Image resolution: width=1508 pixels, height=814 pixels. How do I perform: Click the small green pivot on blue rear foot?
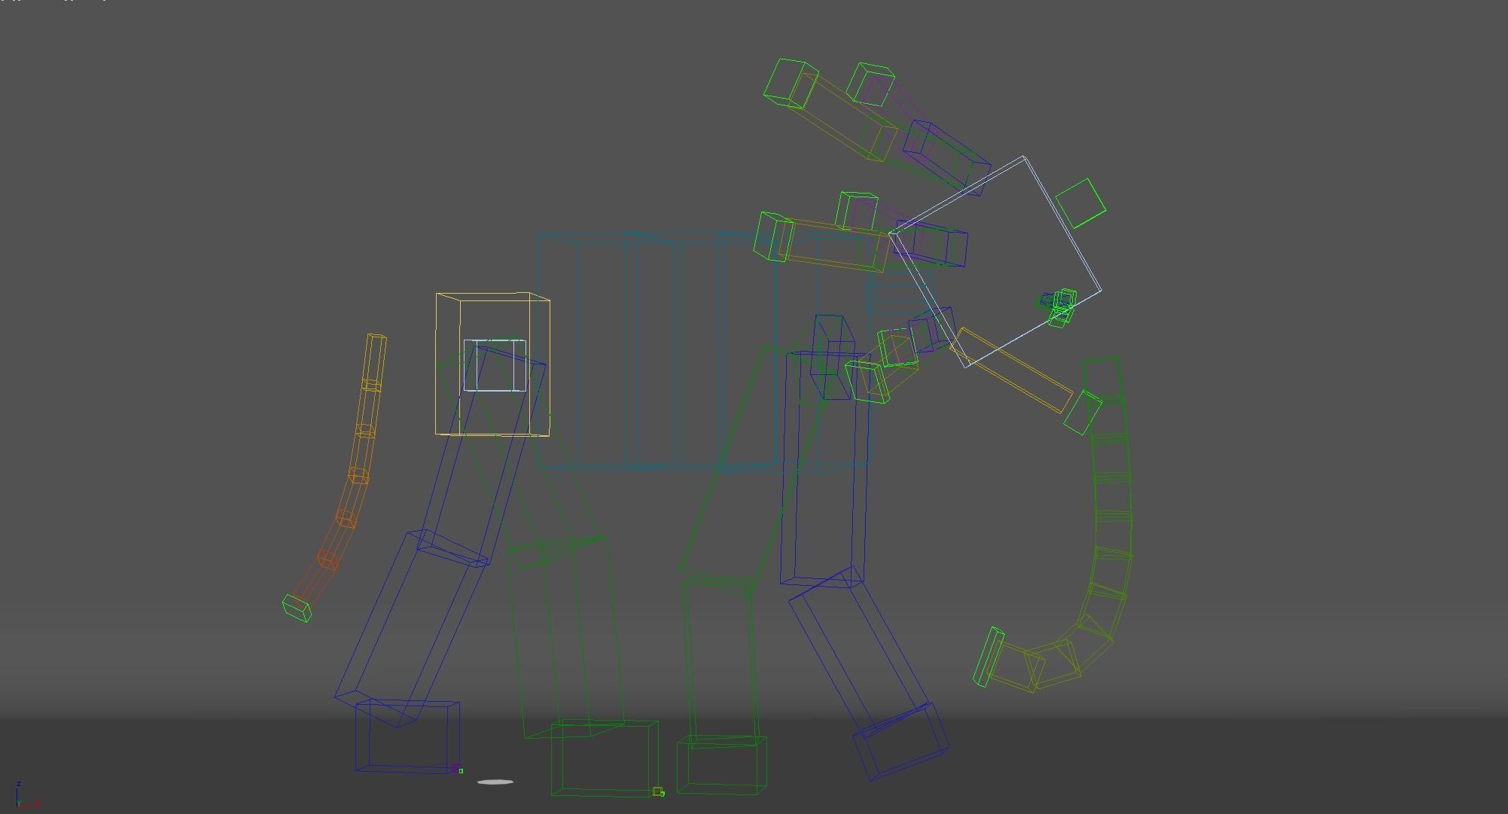[461, 770]
